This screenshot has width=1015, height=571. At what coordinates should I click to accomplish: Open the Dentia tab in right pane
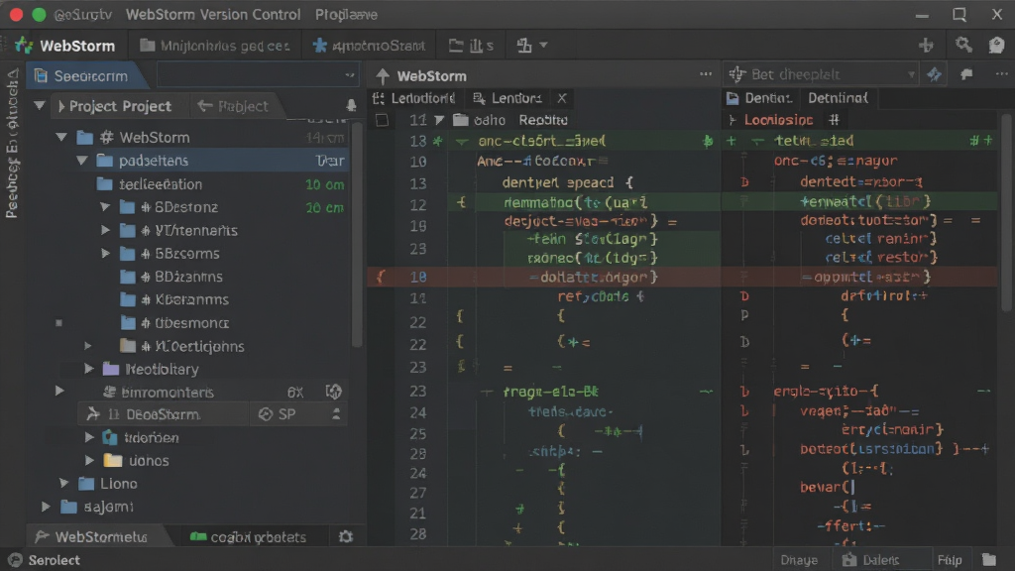(760, 98)
